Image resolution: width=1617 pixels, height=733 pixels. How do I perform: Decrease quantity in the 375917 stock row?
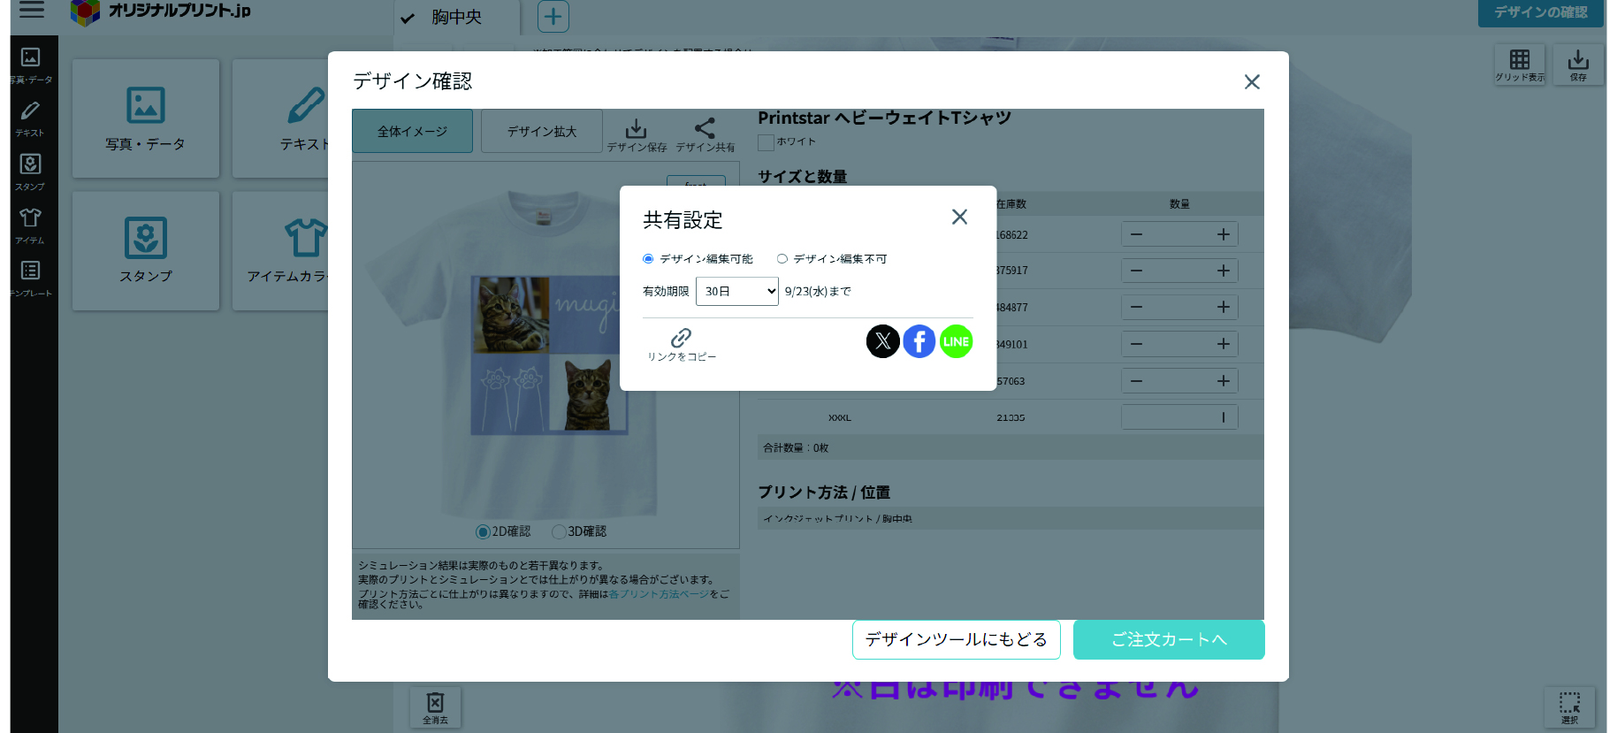(x=1136, y=271)
